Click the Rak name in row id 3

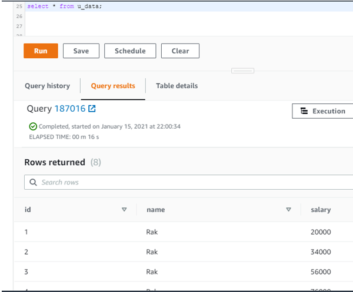(x=152, y=272)
